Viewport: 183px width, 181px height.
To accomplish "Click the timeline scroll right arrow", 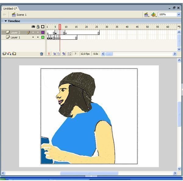I will pyautogui.click(x=174, y=54).
